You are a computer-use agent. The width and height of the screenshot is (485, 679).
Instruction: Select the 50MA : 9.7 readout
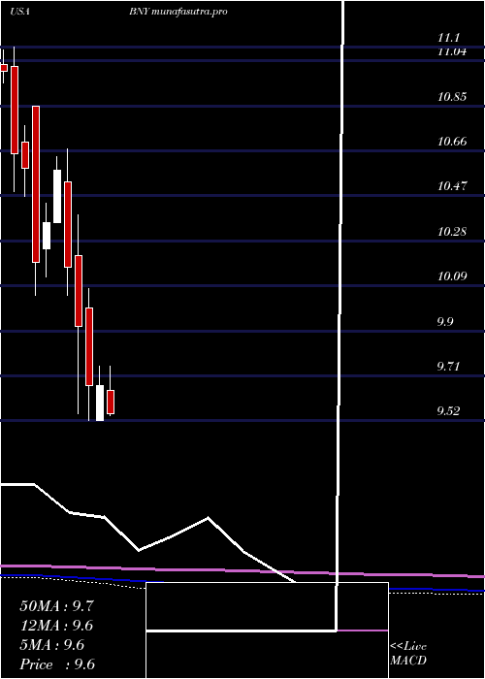56,606
